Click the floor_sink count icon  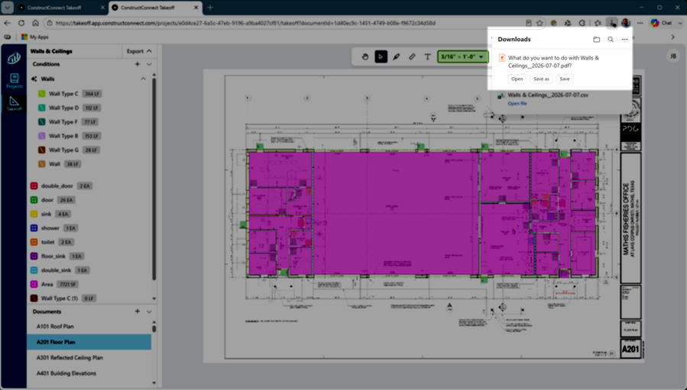pos(34,256)
